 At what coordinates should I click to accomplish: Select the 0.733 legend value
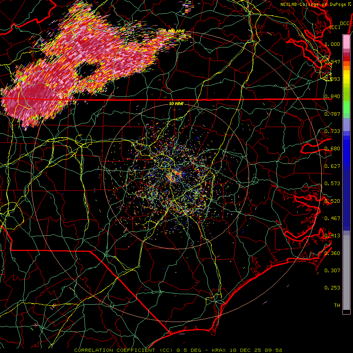[332, 131]
